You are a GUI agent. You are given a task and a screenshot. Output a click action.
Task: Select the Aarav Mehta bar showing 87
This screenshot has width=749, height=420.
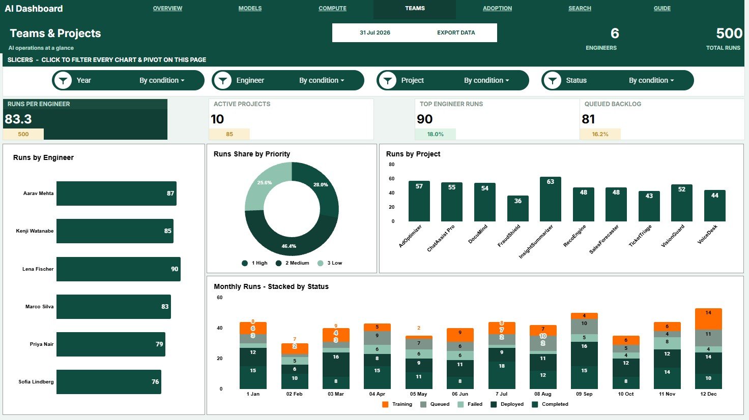[116, 193]
